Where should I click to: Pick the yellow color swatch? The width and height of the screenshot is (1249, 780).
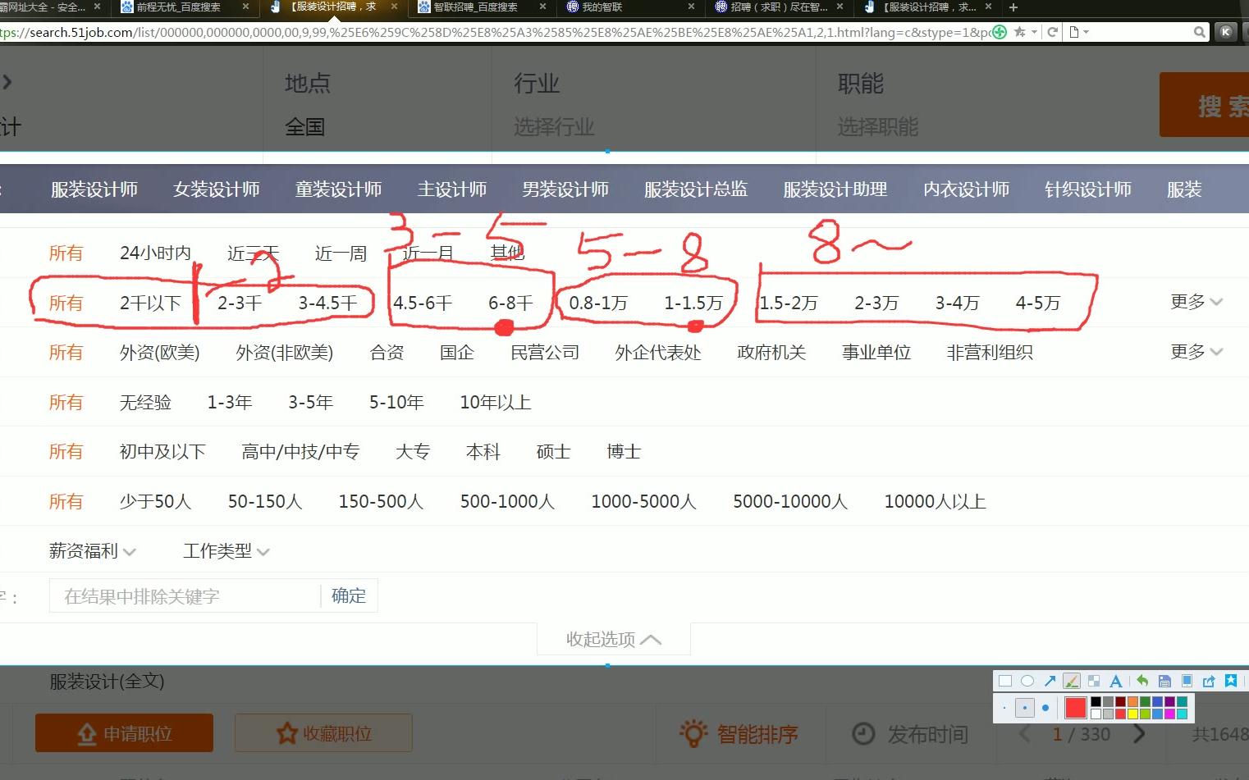pos(1132,714)
